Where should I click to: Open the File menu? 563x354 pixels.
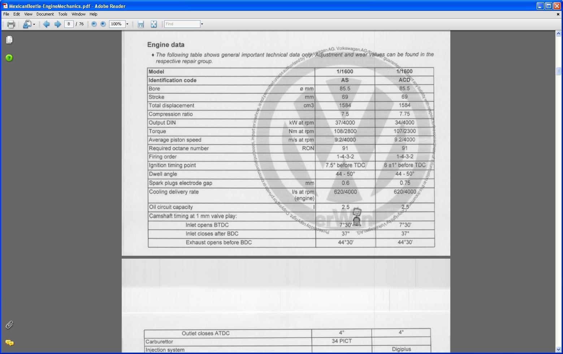tap(6, 14)
